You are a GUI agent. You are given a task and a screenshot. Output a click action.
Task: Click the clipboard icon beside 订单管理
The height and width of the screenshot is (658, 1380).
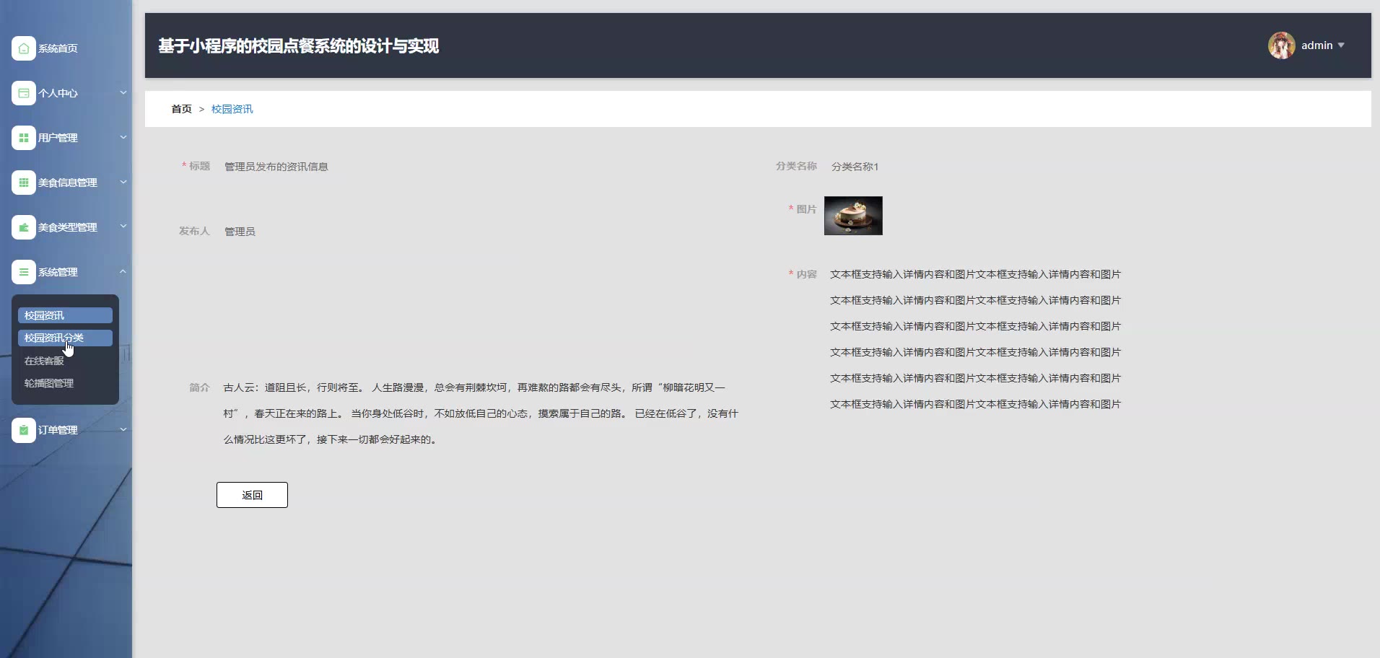point(24,430)
